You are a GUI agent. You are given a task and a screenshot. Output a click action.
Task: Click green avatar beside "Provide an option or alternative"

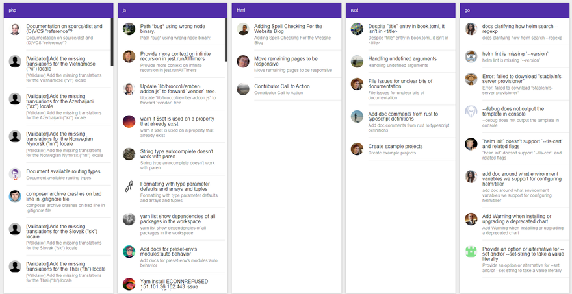[x=471, y=252]
